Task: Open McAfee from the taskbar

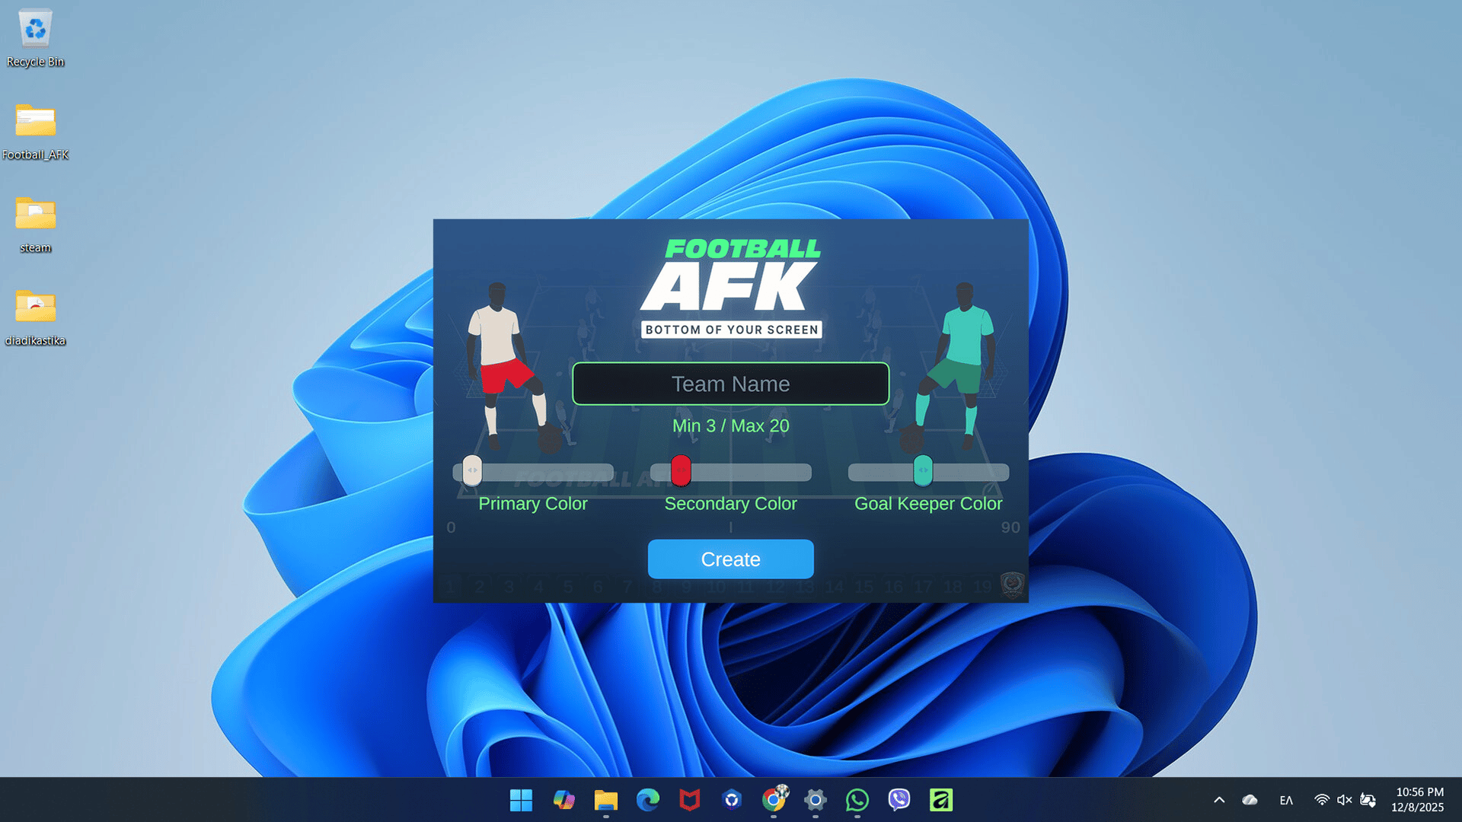Action: point(690,800)
